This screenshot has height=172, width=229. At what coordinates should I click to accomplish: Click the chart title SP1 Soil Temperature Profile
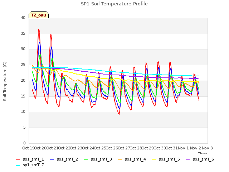(114, 4)
